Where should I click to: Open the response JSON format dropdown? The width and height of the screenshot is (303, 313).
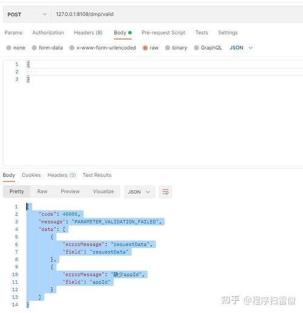[x=139, y=192]
